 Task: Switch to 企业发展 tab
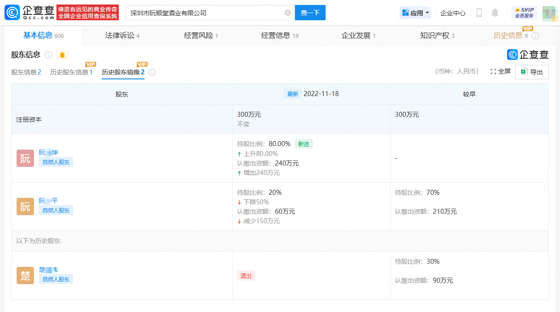coord(359,36)
